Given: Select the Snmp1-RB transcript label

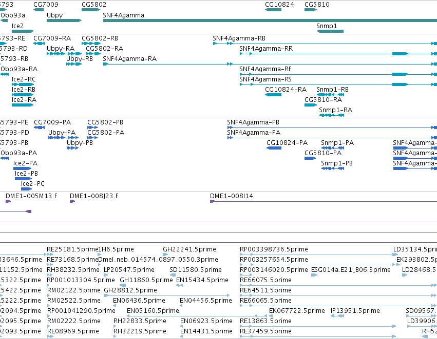Looking at the screenshot, I should (x=332, y=90).
